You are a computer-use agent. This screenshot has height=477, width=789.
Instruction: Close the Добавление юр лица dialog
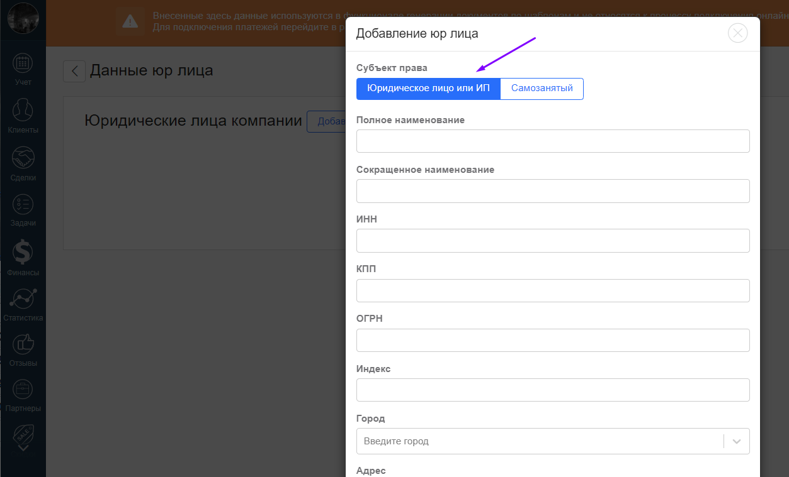click(x=737, y=33)
